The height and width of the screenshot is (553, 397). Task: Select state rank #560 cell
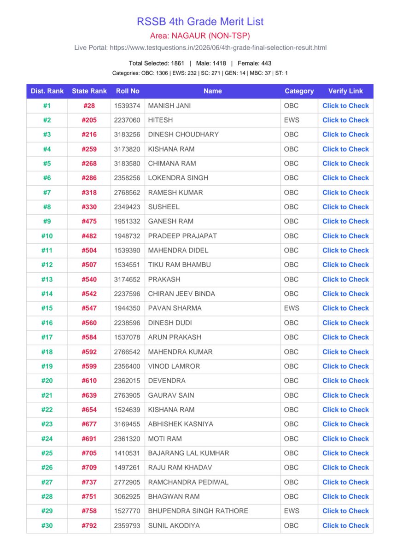(x=89, y=323)
